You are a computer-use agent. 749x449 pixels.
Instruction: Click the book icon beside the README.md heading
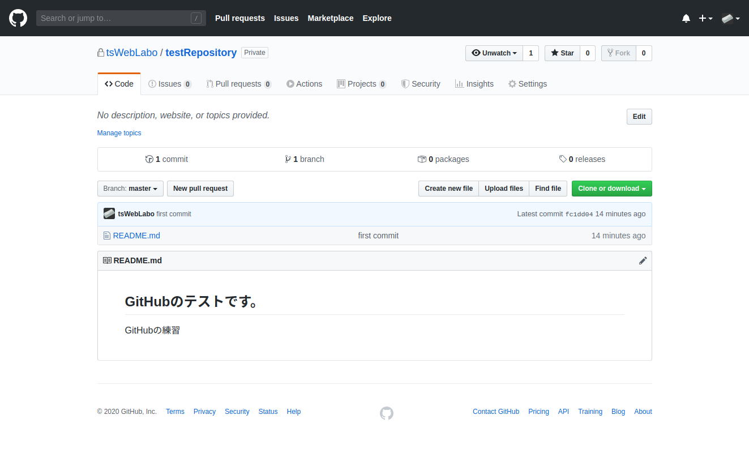tap(107, 260)
